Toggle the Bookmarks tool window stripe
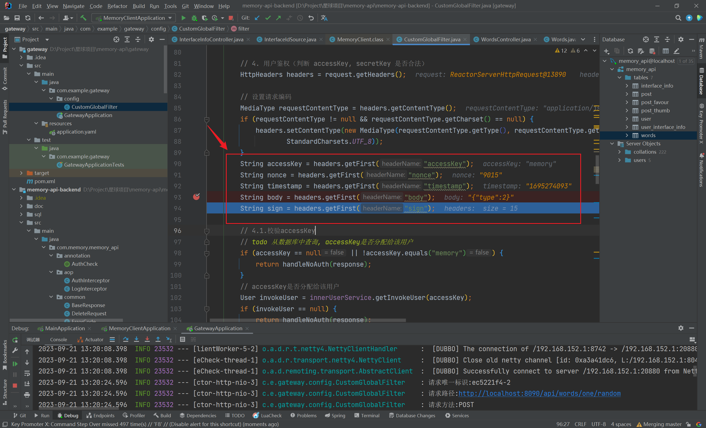 5,354
